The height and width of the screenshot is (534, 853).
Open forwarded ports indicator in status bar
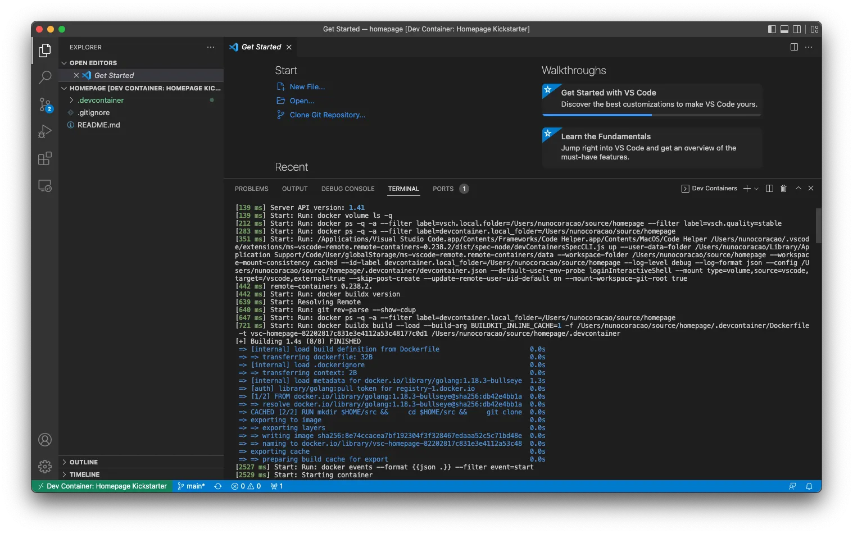click(x=276, y=486)
